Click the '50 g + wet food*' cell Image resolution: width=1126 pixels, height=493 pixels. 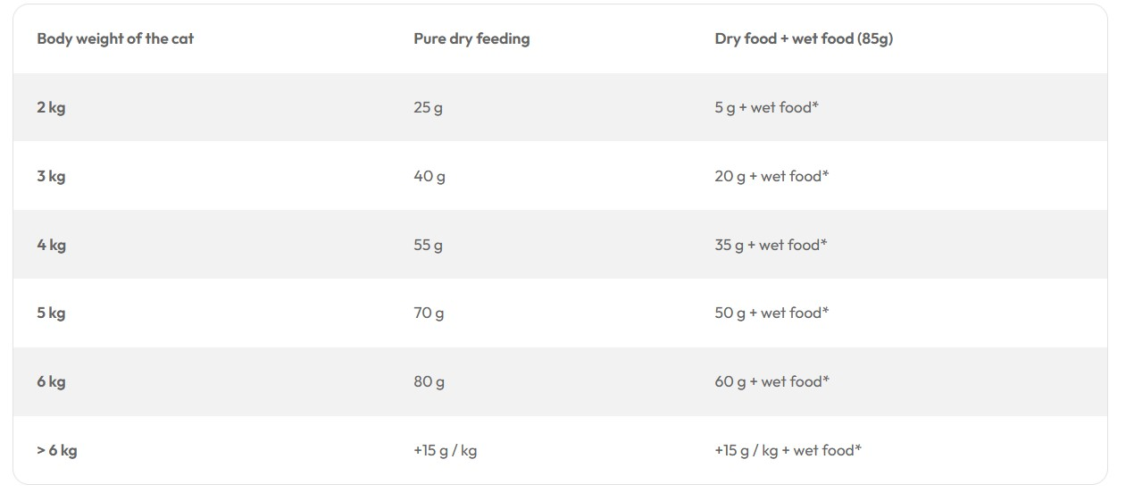[x=772, y=313]
